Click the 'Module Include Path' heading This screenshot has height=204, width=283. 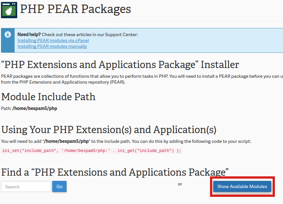point(48,97)
